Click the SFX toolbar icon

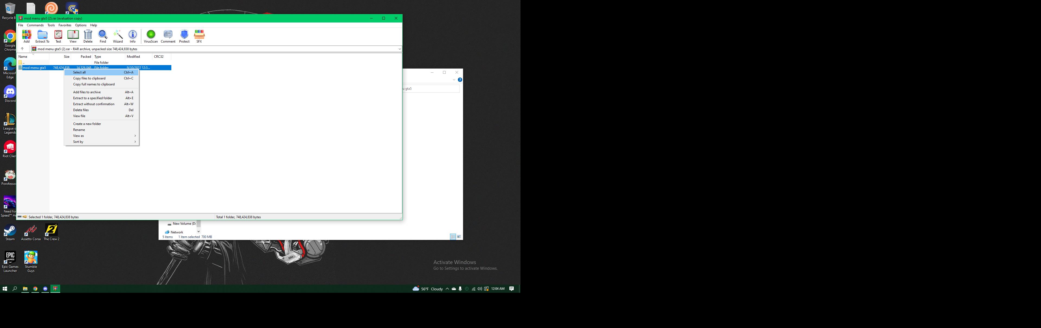[199, 36]
